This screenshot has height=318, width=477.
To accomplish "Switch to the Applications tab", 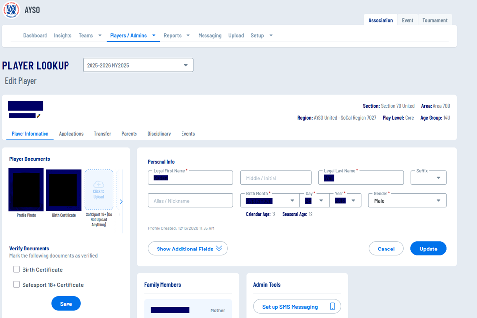I will (71, 134).
